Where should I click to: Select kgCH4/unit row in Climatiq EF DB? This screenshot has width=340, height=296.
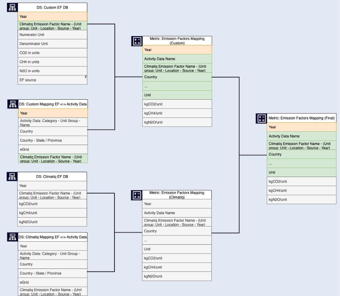pyautogui.click(x=52, y=213)
